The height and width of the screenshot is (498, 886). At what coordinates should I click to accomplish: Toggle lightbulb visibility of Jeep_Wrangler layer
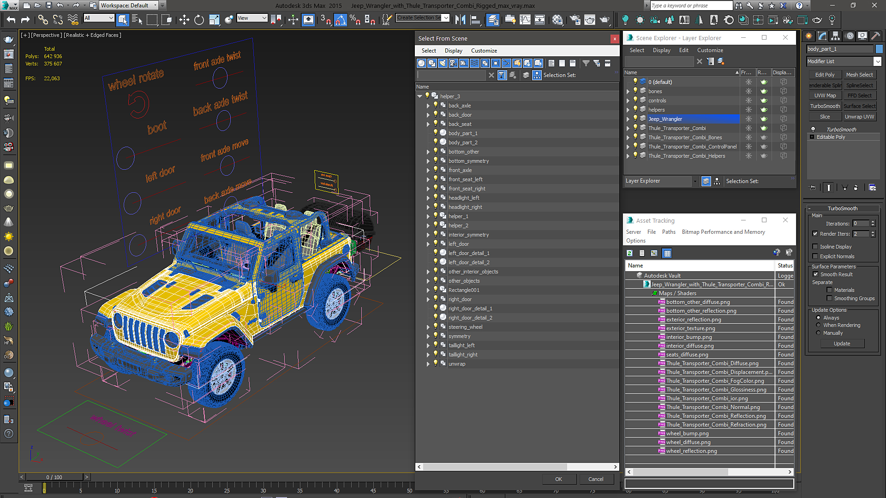tap(635, 119)
